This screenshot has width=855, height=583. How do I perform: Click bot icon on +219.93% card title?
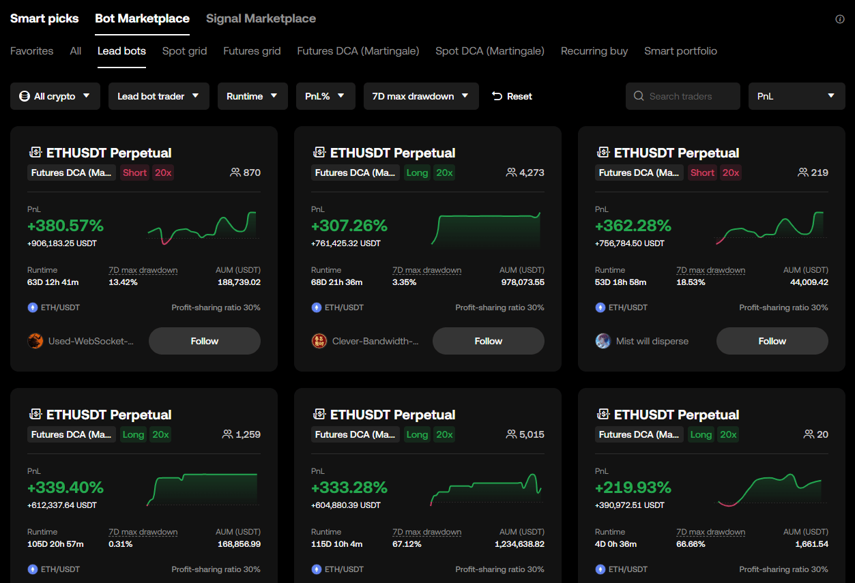tap(603, 414)
